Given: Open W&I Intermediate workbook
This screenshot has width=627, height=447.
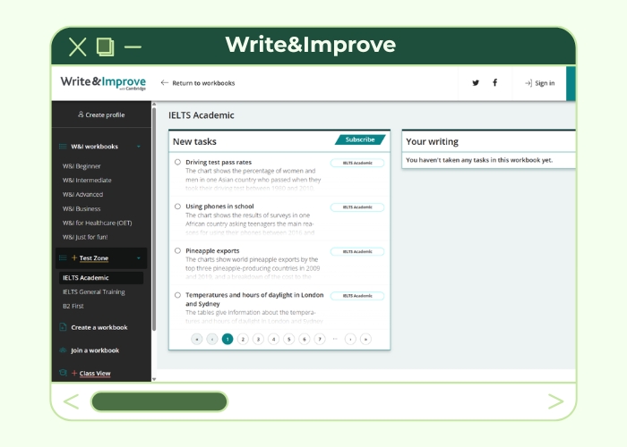Looking at the screenshot, I should 87,180.
